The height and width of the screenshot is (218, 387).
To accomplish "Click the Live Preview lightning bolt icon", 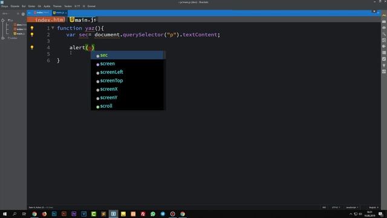I will click(384, 16).
